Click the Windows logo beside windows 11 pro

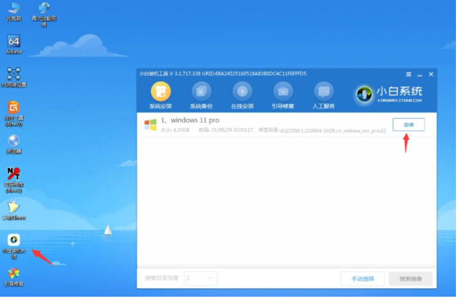tap(150, 125)
